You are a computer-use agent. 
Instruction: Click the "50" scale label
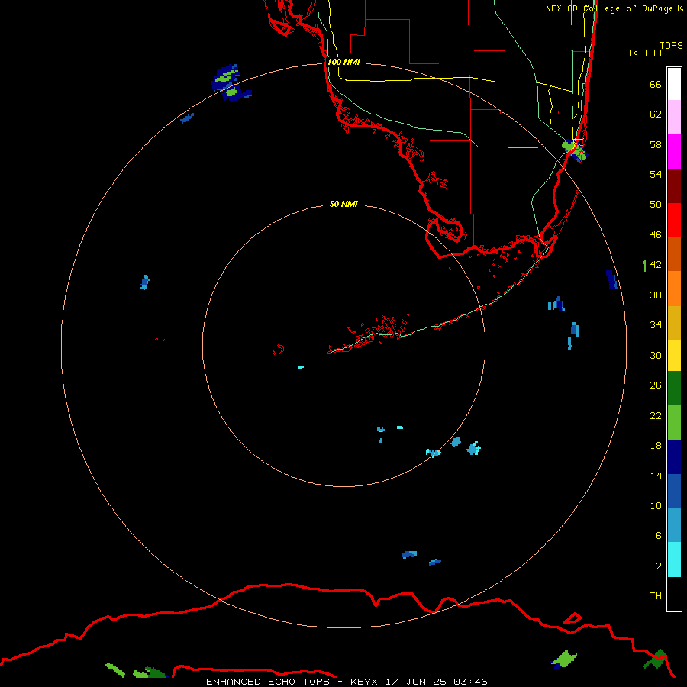point(656,204)
